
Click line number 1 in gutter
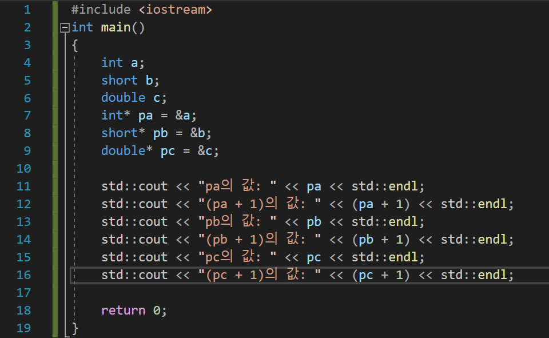click(27, 10)
